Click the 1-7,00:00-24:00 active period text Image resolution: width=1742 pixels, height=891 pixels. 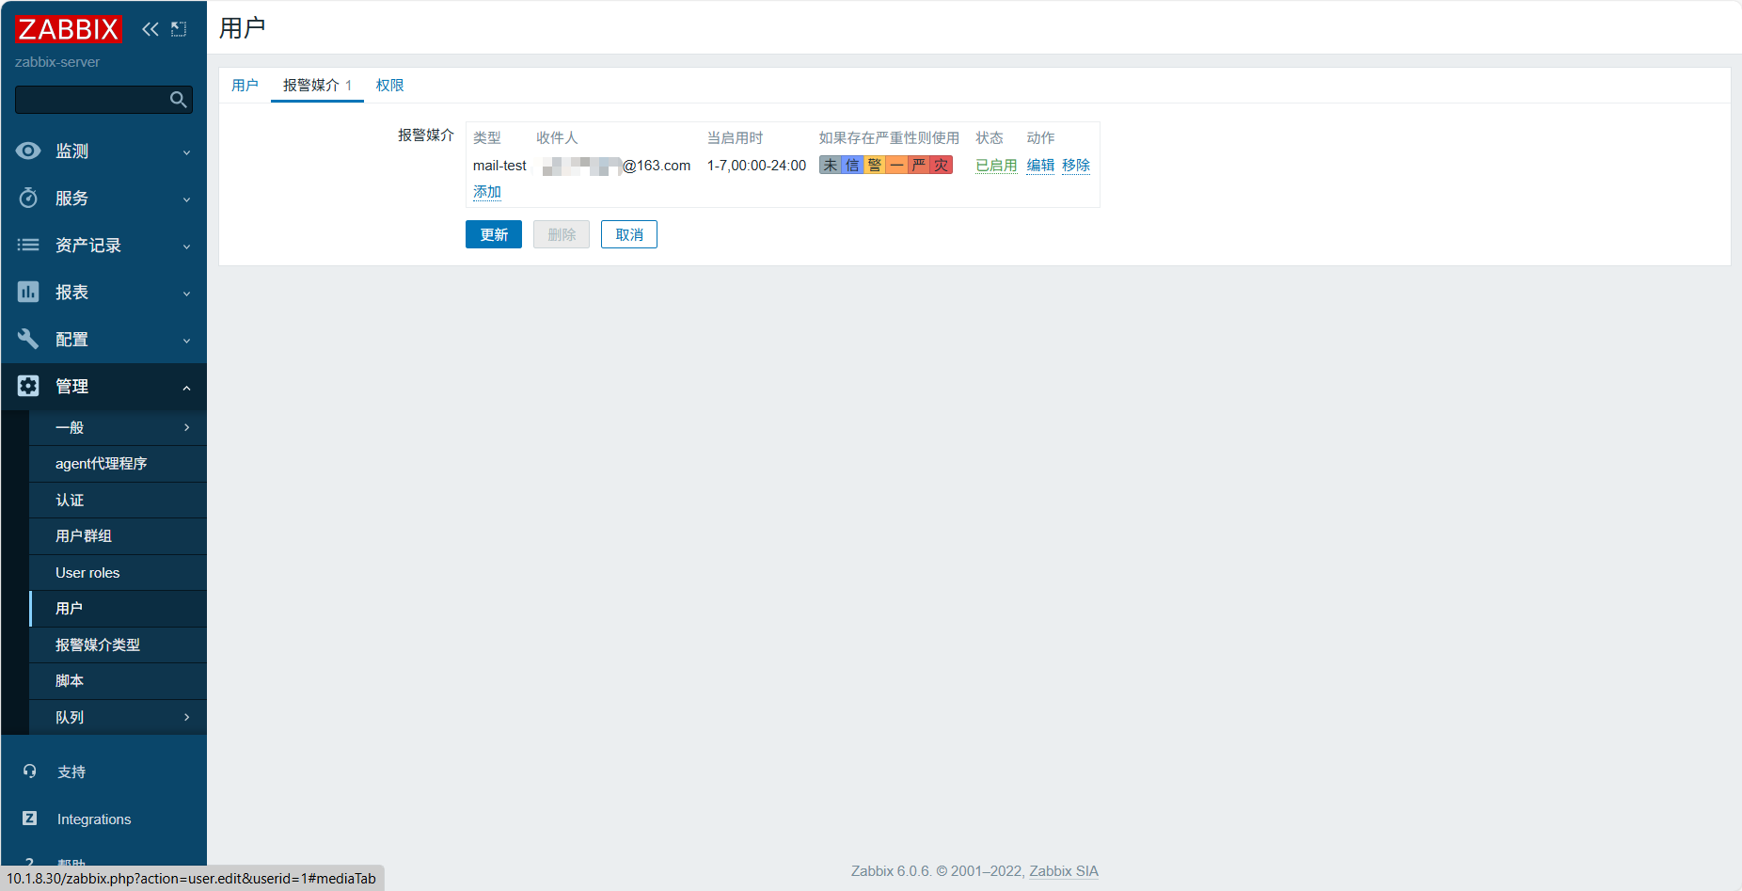click(x=756, y=166)
